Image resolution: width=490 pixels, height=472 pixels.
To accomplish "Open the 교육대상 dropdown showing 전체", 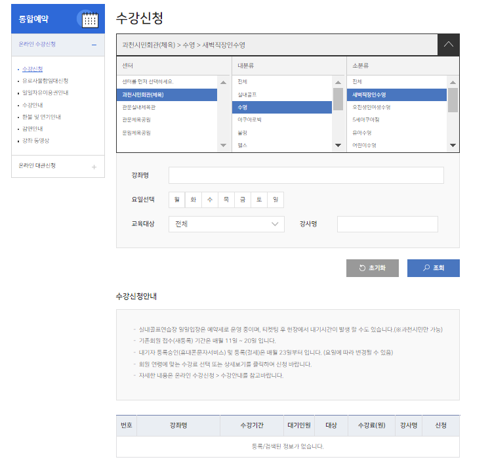I will (x=226, y=225).
